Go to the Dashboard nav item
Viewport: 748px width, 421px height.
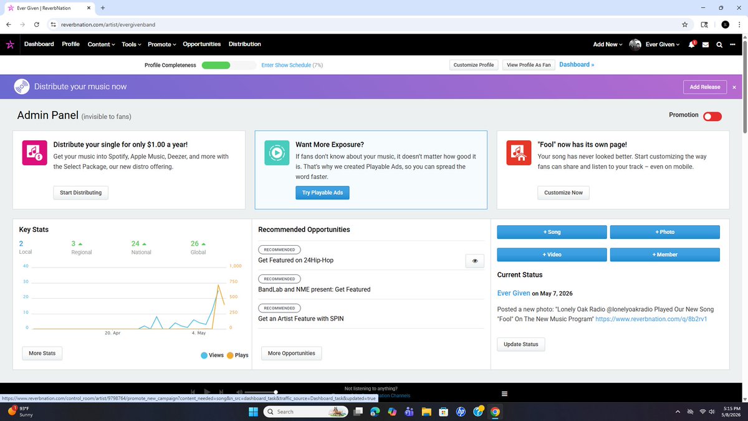[39, 44]
